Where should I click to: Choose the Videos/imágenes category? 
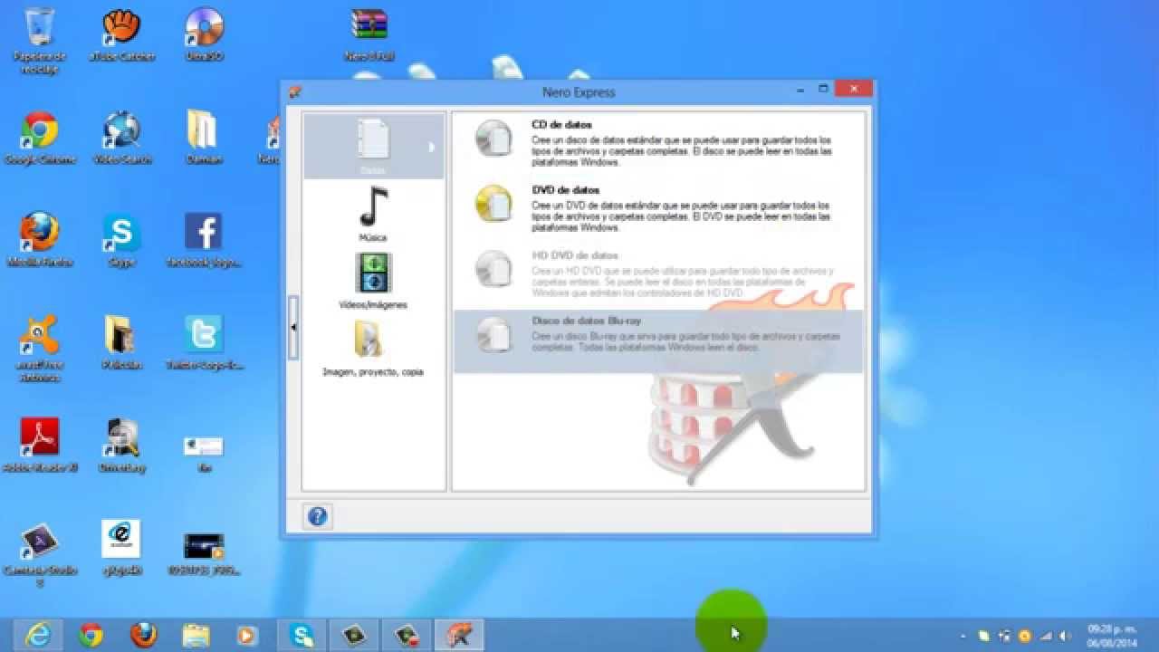pos(373,281)
